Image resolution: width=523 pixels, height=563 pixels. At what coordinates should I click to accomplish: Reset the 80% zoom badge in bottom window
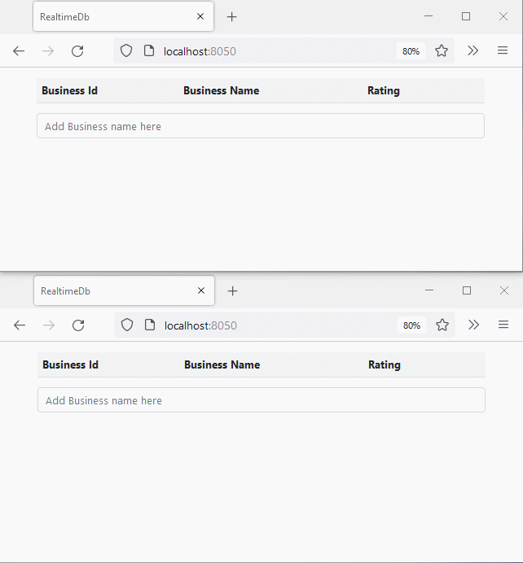[x=411, y=325]
